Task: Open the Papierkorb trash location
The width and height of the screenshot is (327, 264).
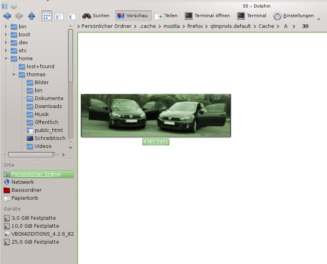Action: coord(24,198)
